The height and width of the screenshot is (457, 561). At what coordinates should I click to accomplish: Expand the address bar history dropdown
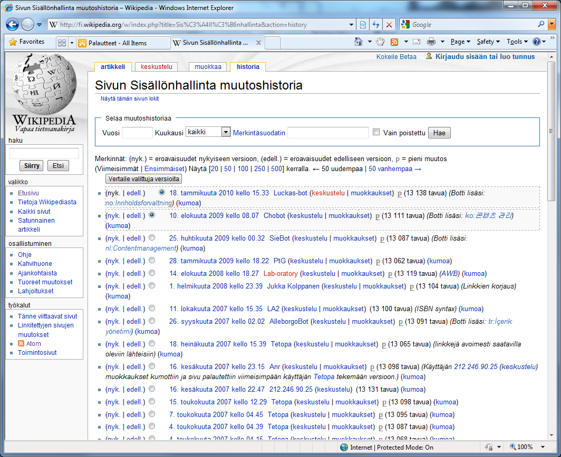click(351, 25)
